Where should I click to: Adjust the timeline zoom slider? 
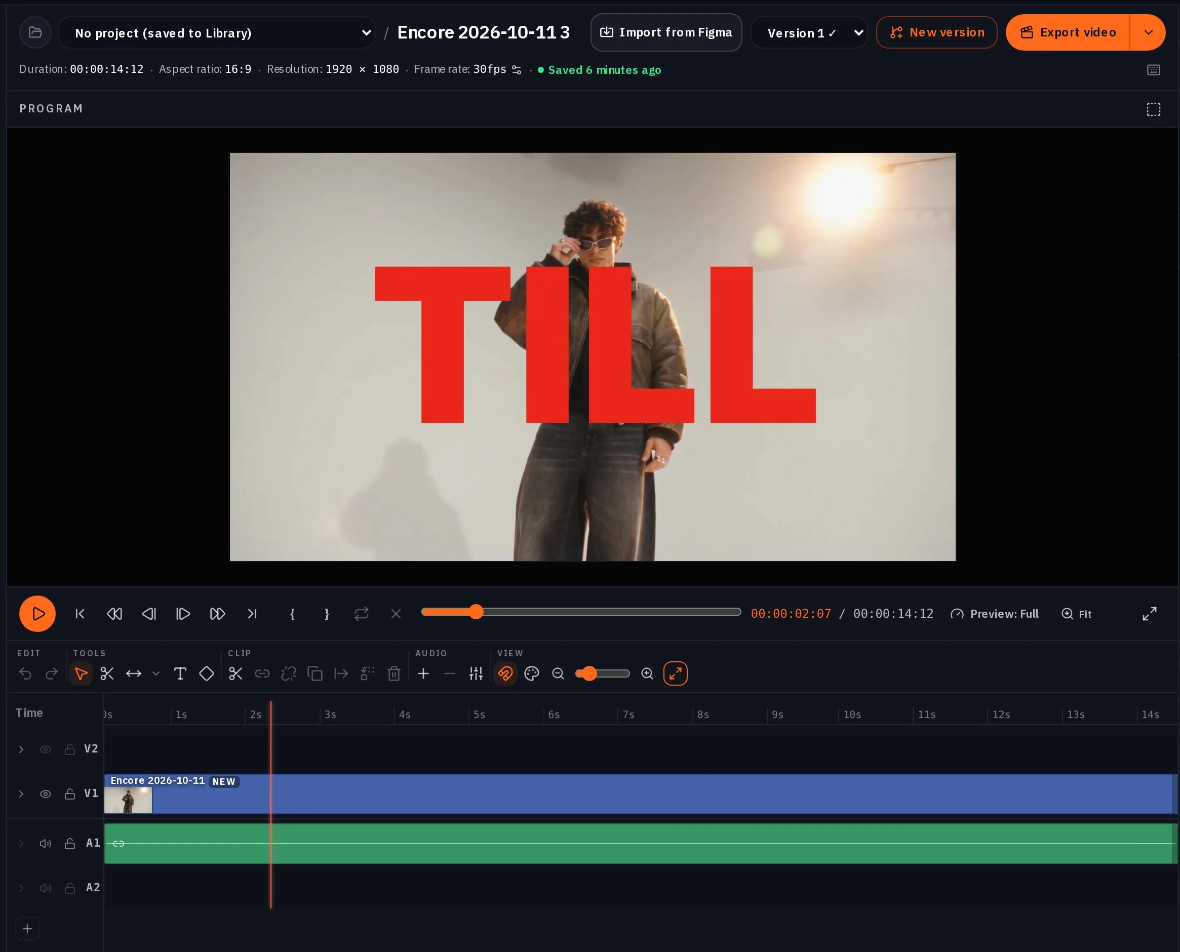click(602, 673)
